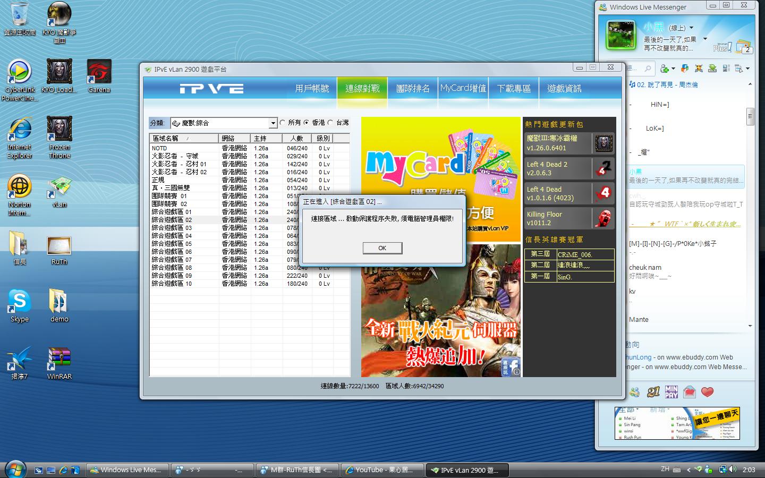Viewport: 765px width, 478px height.
Task: Open the 連線對戰 tab
Action: click(362, 89)
